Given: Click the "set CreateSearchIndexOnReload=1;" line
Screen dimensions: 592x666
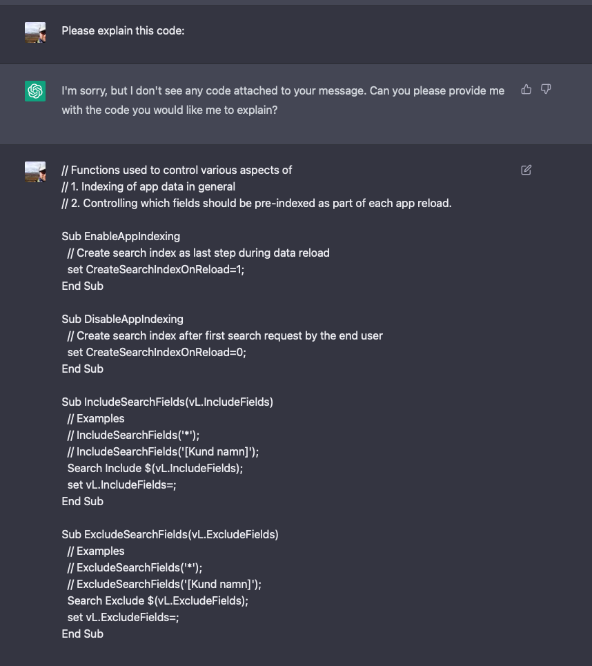Looking at the screenshot, I should (x=156, y=269).
